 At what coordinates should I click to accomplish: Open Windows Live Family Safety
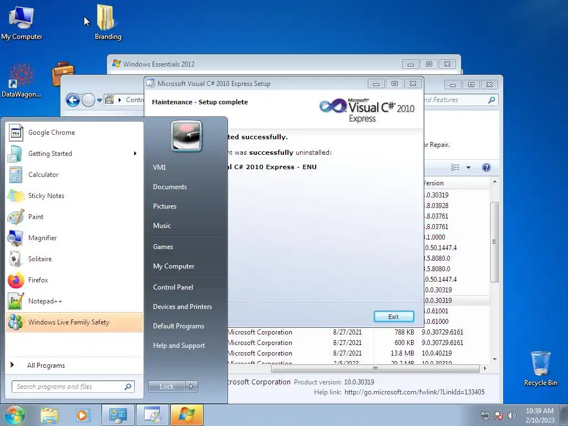(74, 322)
